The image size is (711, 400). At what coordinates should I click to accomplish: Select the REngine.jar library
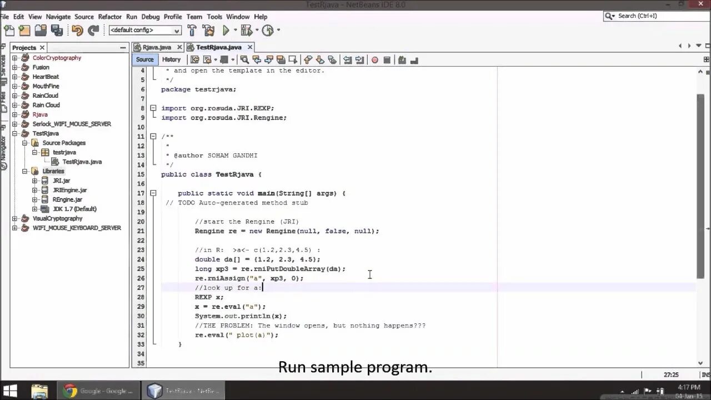[67, 199]
